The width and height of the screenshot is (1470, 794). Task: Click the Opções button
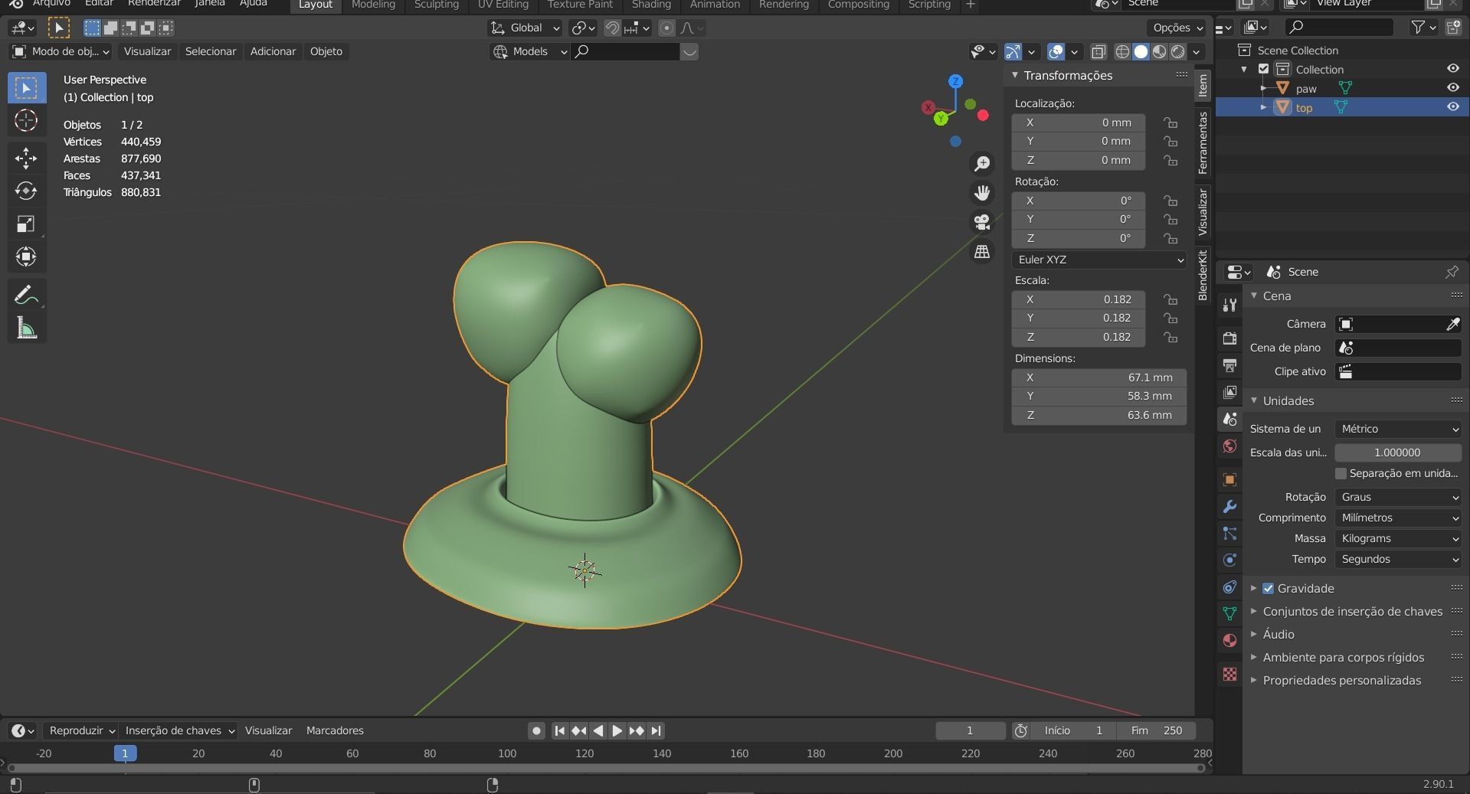pyautogui.click(x=1177, y=28)
